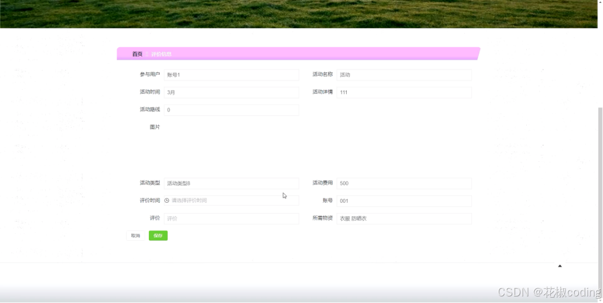Focus the 活动详情 input showing 111
Viewport: 603px width, 303px height.
[404, 92]
